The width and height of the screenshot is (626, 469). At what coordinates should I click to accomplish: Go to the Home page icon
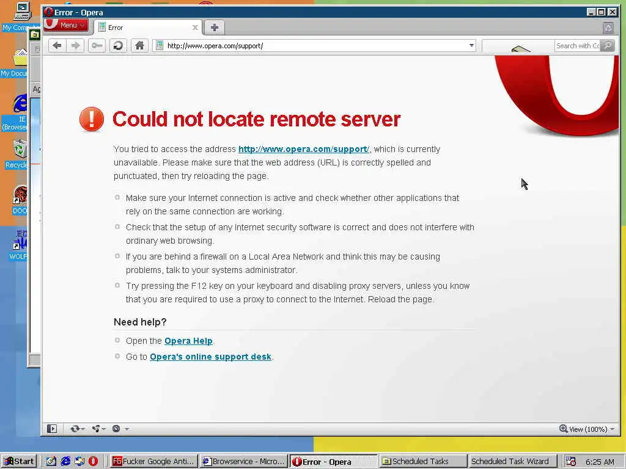pos(139,45)
